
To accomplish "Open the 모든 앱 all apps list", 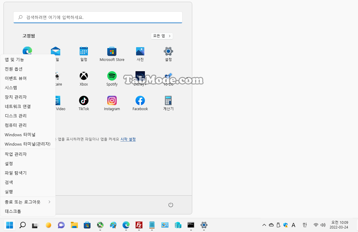I will click(162, 36).
